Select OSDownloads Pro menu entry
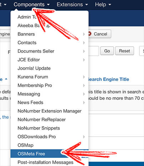 tap(50, 137)
